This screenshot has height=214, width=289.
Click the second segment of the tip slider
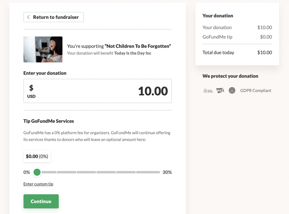click(x=66, y=172)
